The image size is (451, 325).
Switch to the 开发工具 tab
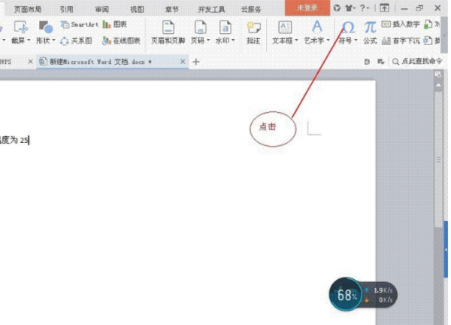pos(211,10)
